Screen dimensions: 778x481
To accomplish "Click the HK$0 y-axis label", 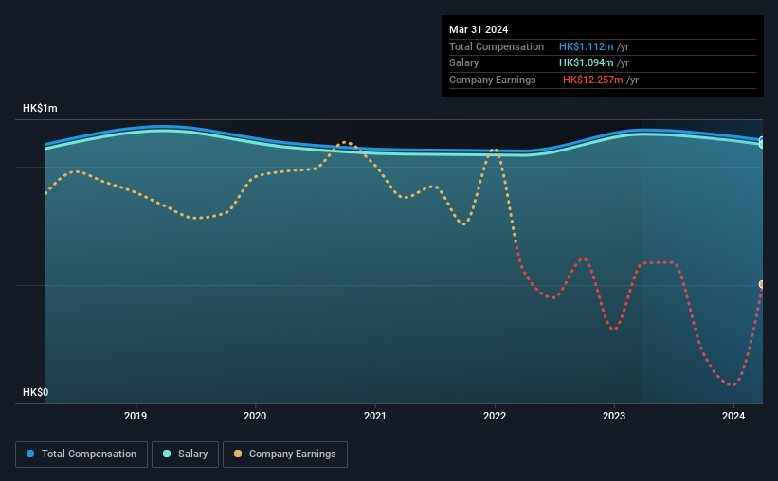I will click(x=36, y=392).
